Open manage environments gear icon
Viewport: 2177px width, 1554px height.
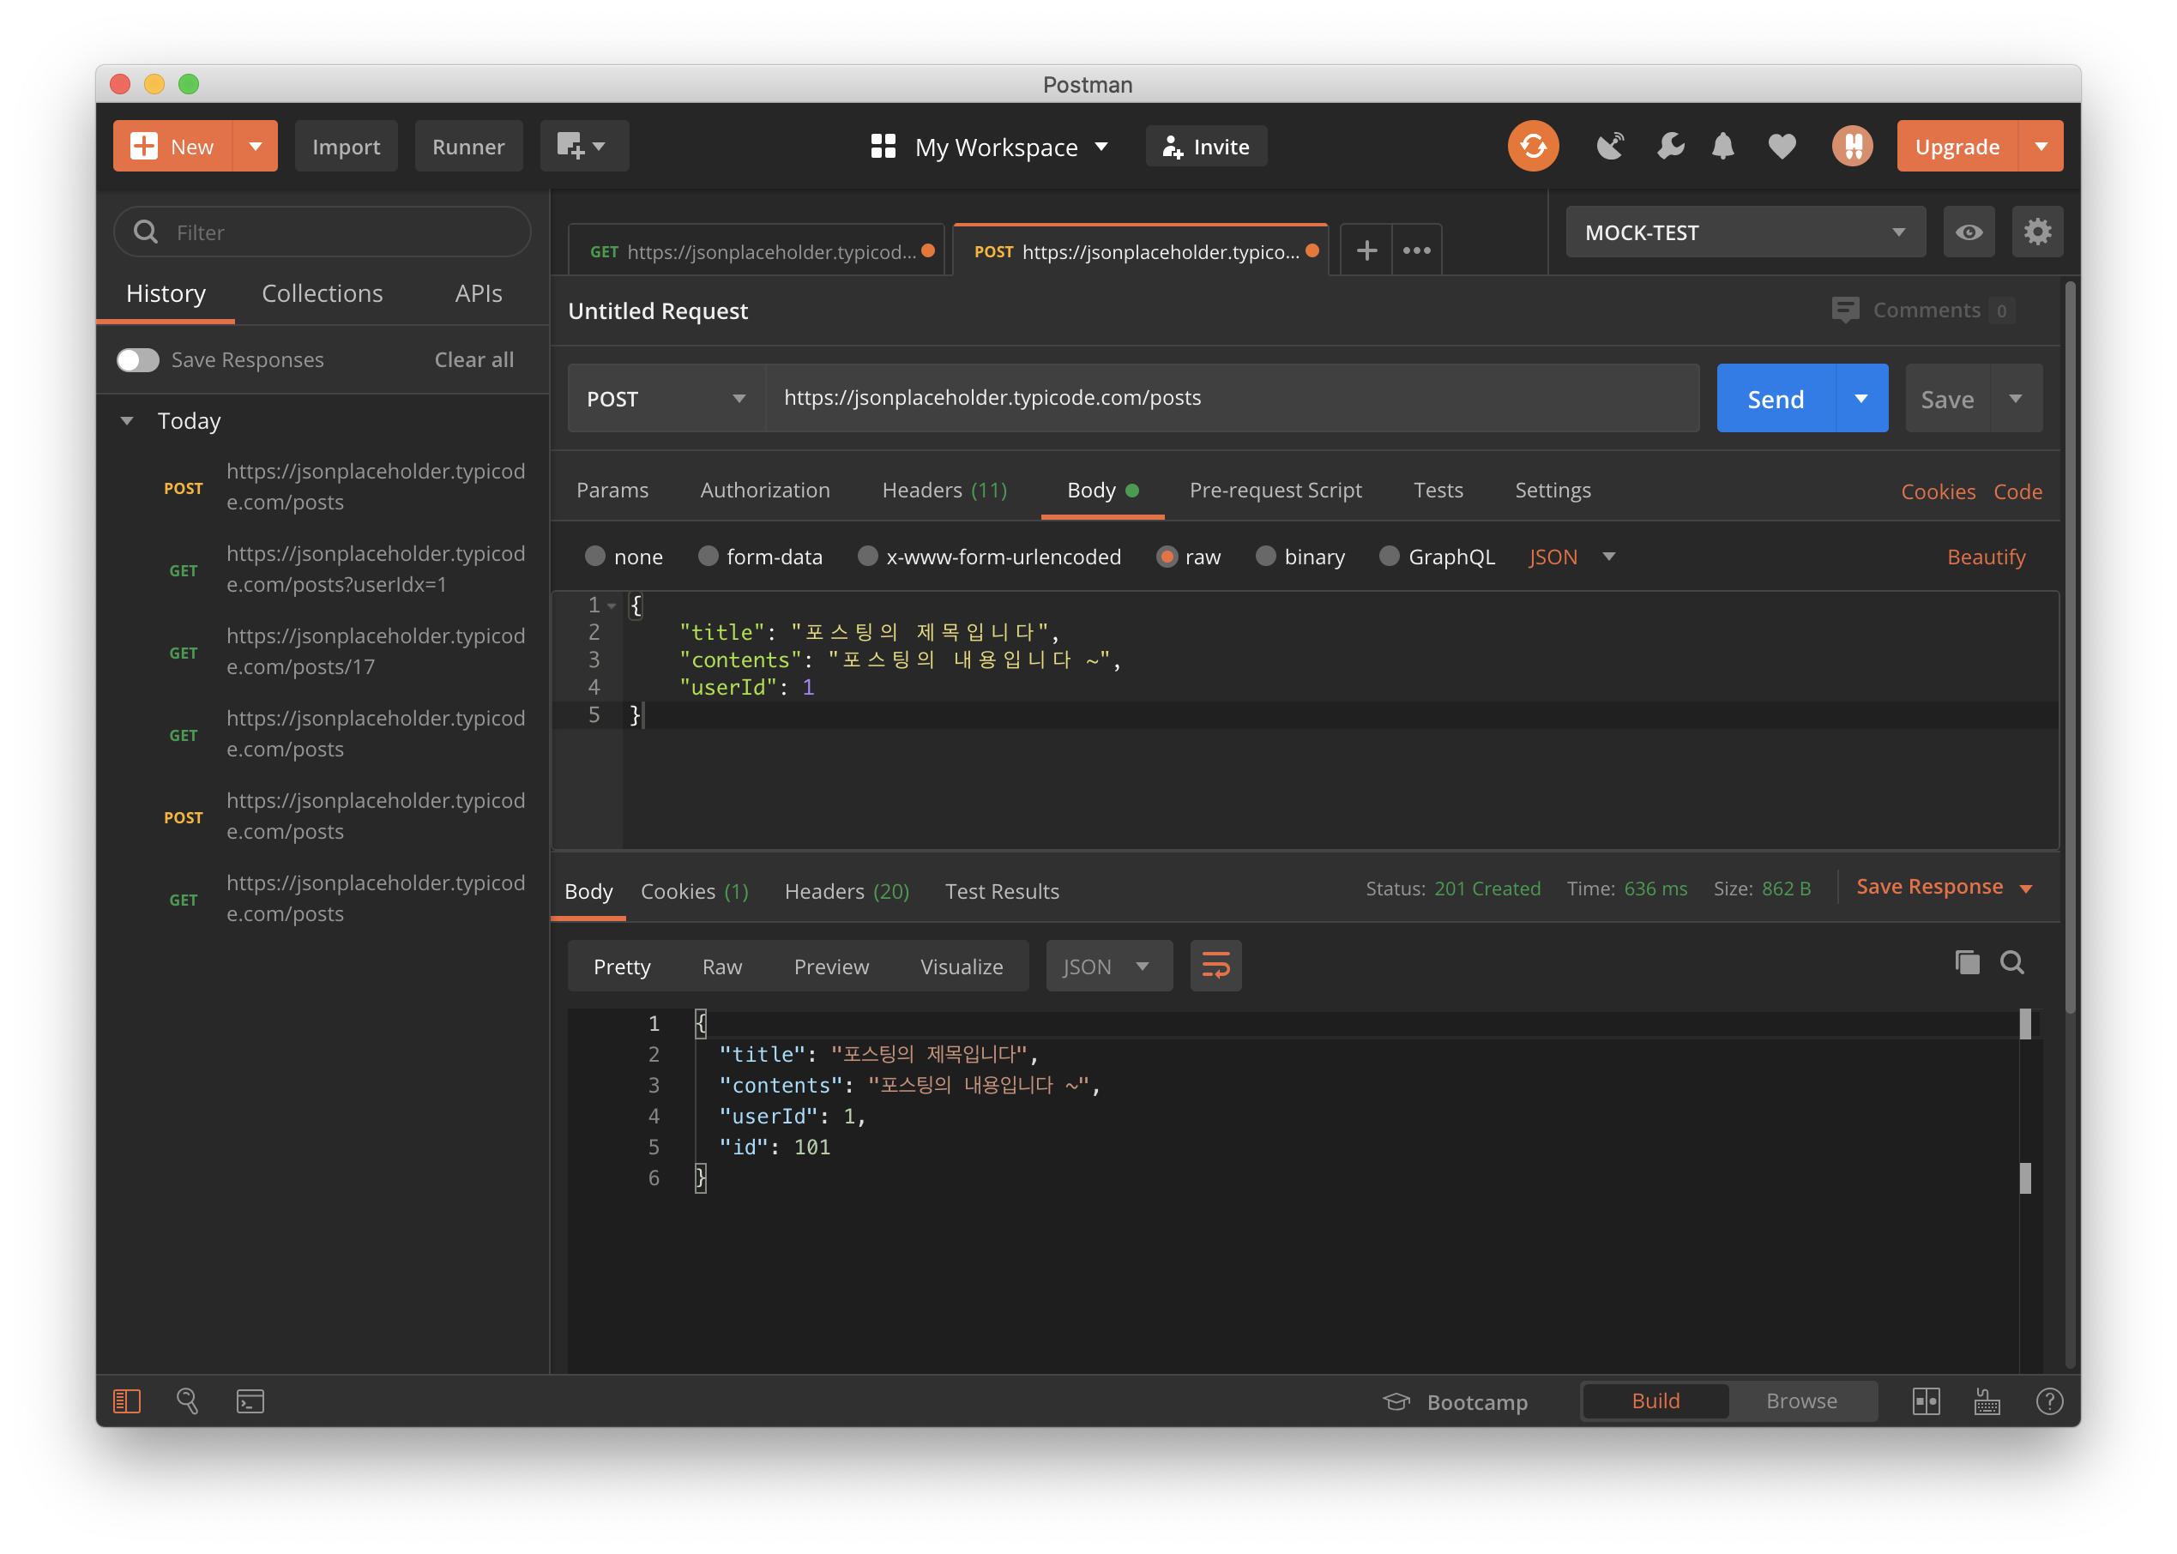coord(2036,232)
